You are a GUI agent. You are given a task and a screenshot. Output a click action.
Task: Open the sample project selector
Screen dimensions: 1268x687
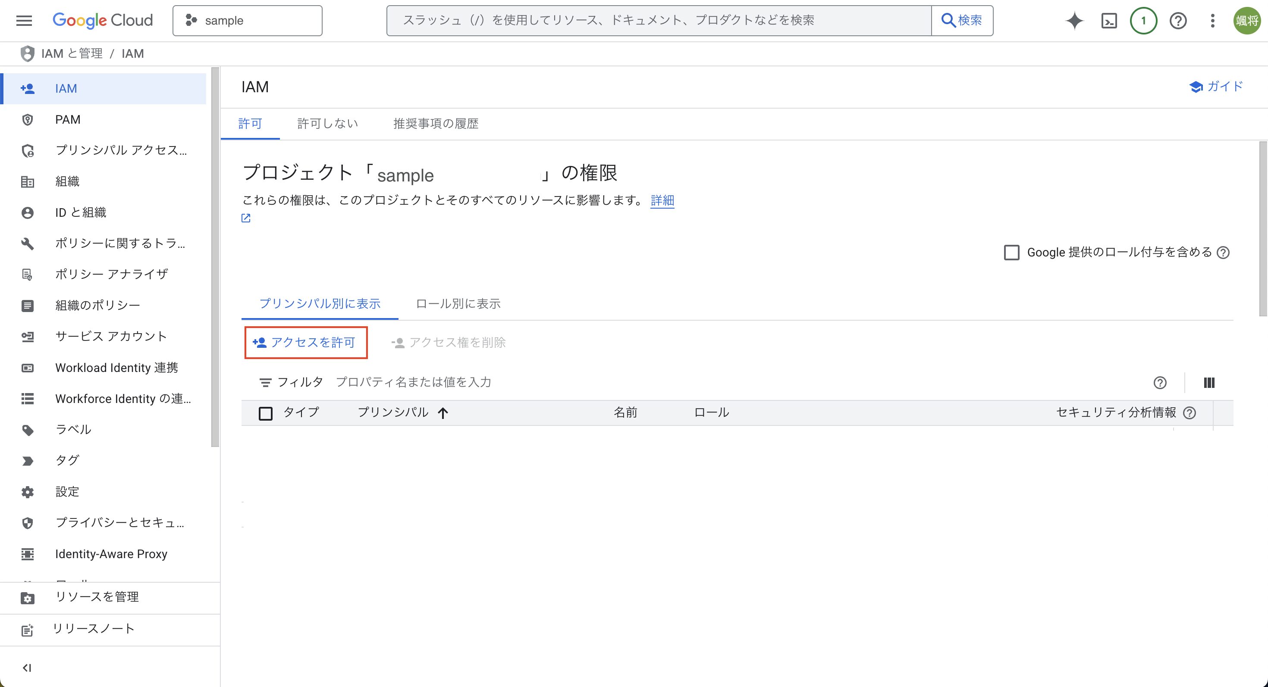click(247, 21)
